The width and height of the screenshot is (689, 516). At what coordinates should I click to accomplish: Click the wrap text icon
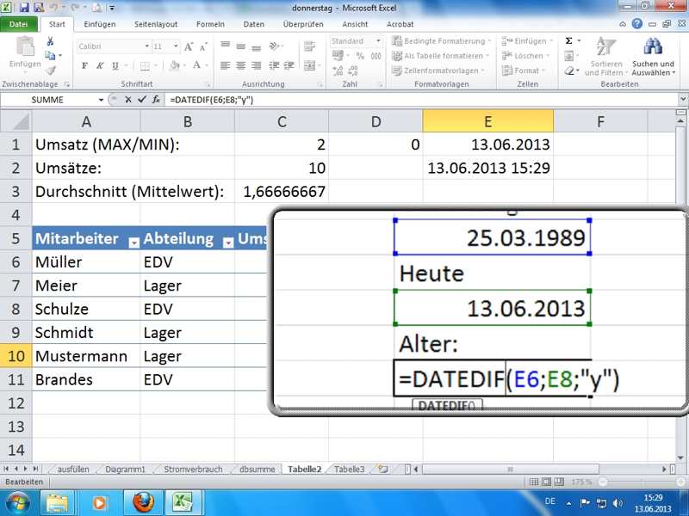309,46
